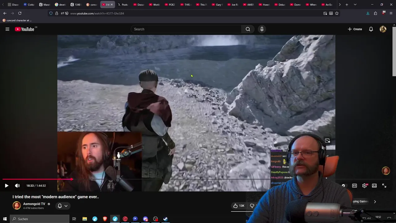Focus the YouTube search field
Viewport: 396px width, 223px height.
(x=186, y=29)
